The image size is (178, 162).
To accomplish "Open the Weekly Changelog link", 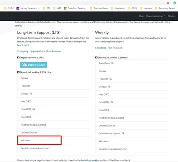I will coord(100,48).
